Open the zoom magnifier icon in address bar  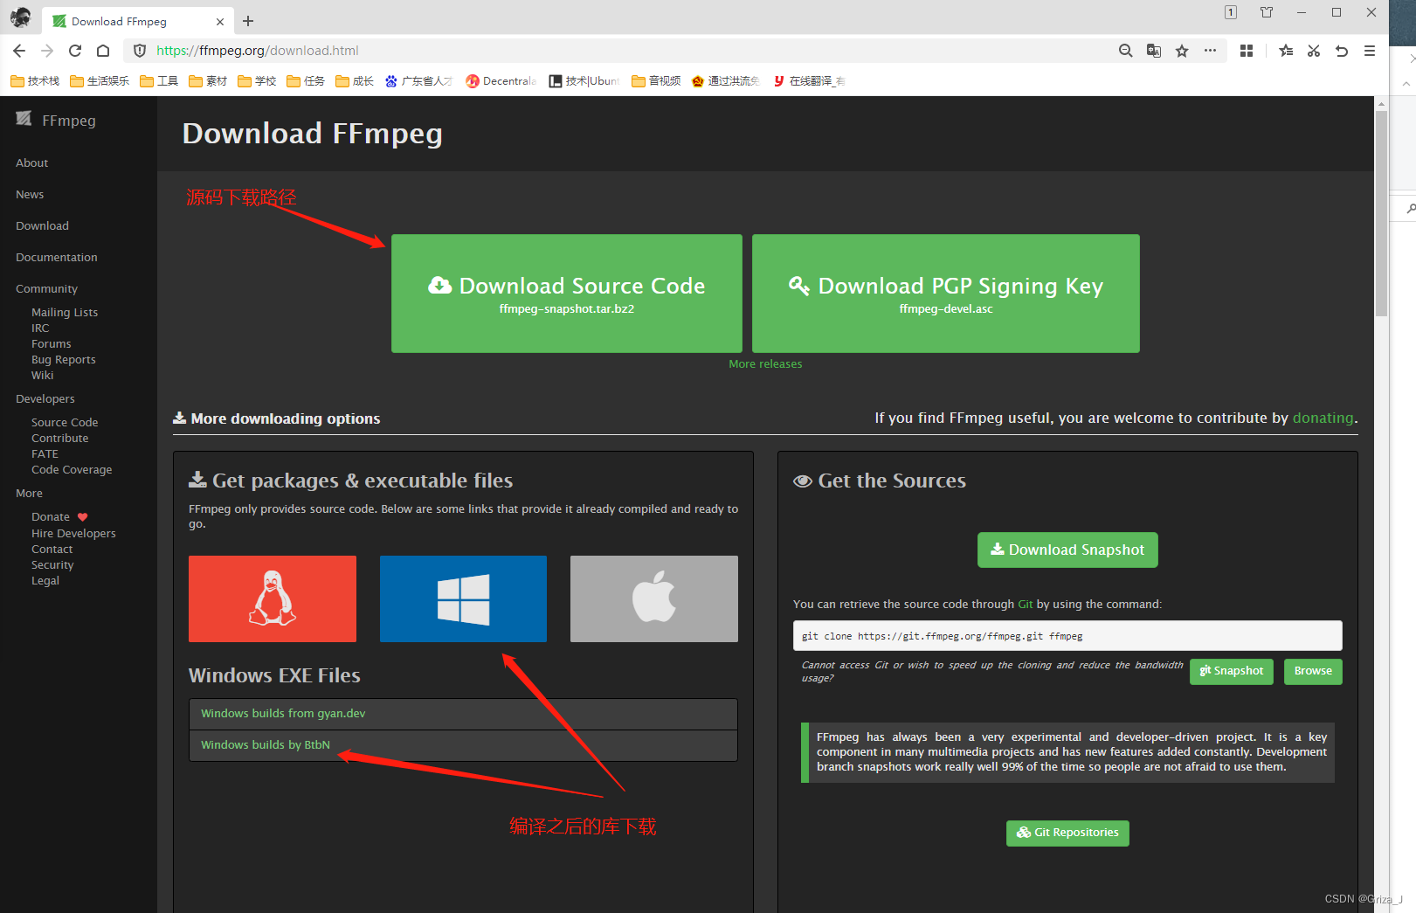point(1125,51)
